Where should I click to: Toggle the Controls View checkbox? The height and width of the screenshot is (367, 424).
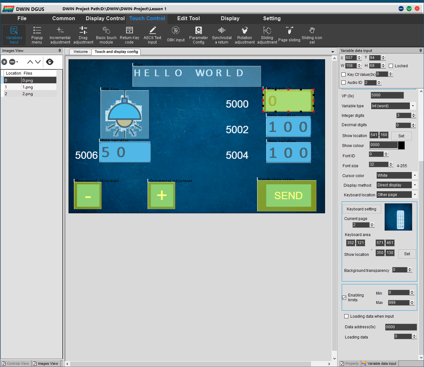click(4, 363)
